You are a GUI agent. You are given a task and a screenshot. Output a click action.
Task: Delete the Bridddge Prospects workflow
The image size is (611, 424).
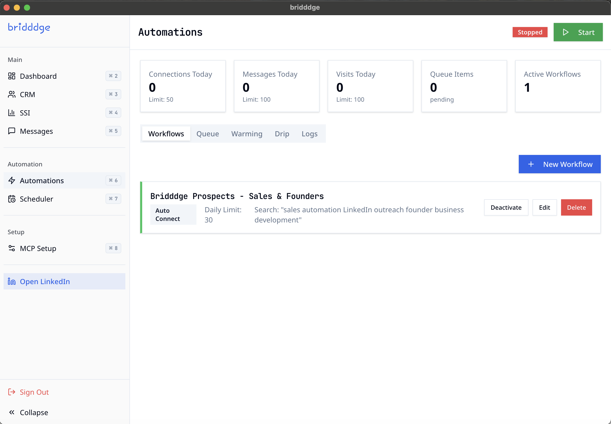pos(576,207)
